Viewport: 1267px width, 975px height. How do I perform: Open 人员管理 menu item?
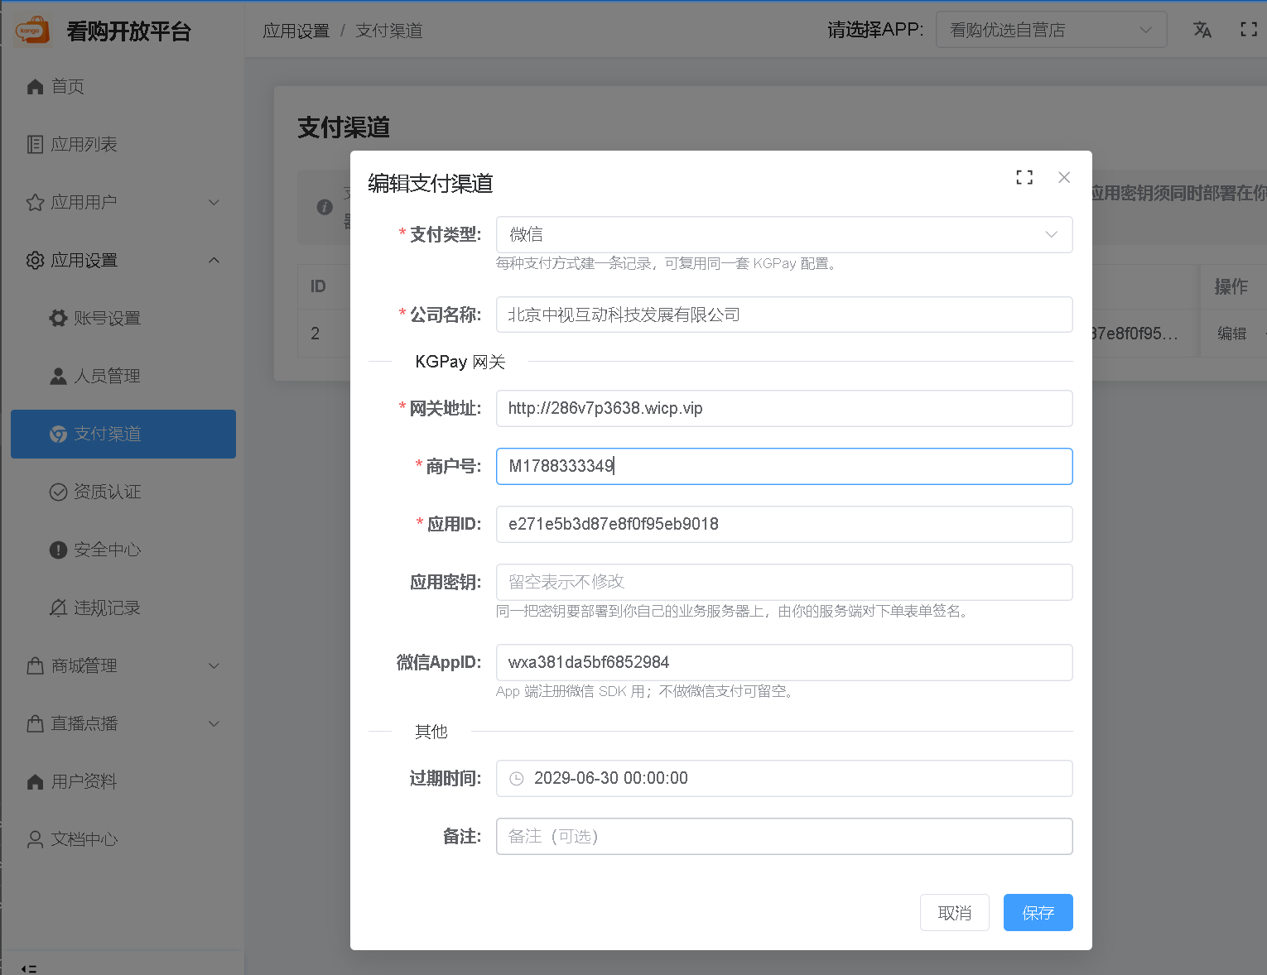coord(123,376)
